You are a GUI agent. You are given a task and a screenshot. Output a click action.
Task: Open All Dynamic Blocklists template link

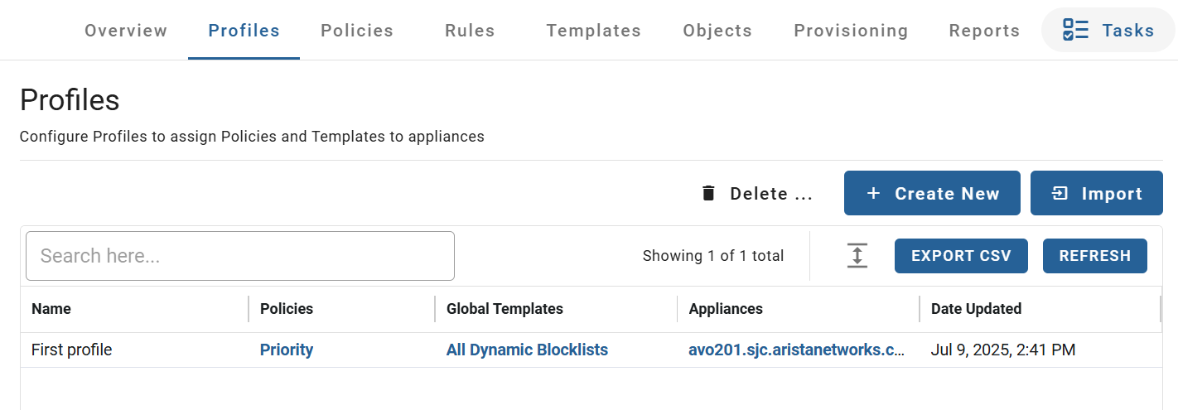point(527,350)
